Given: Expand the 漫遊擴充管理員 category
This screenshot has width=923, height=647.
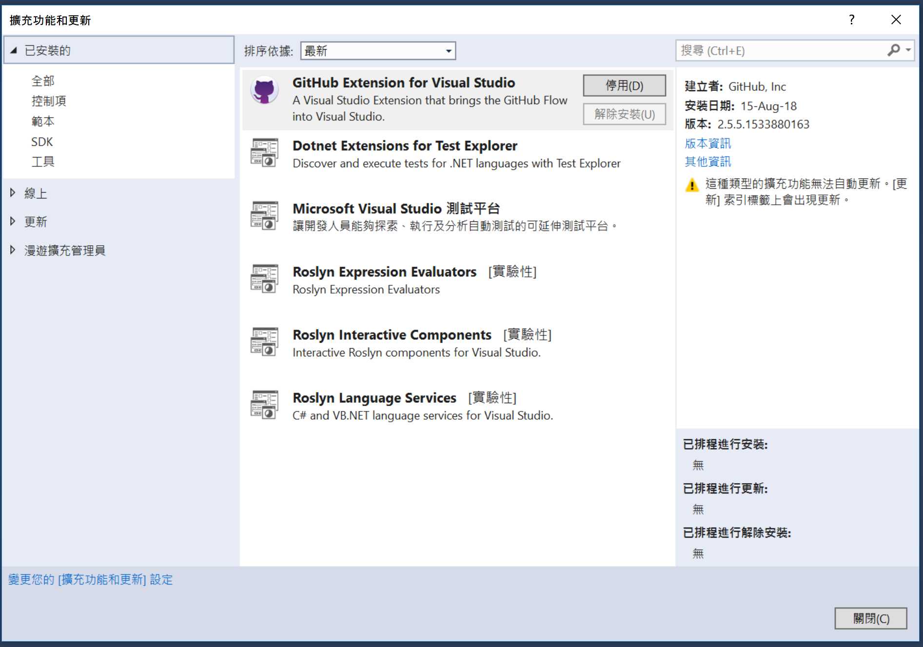Looking at the screenshot, I should point(13,250).
